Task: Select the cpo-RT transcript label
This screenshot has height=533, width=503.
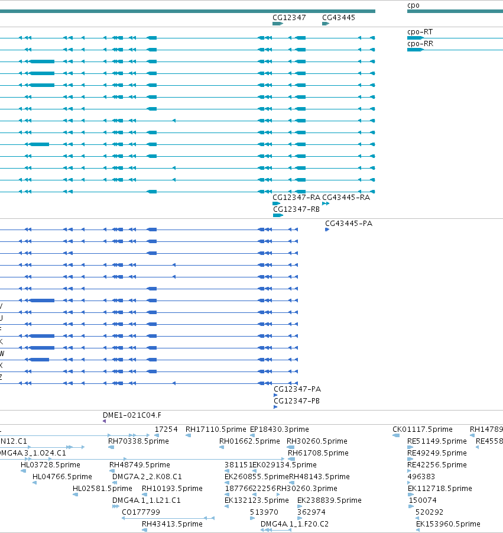Action: click(420, 32)
